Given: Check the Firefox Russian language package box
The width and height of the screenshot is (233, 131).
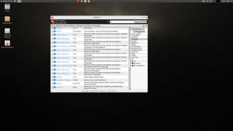Looking at the screenshot, I should (52, 70).
